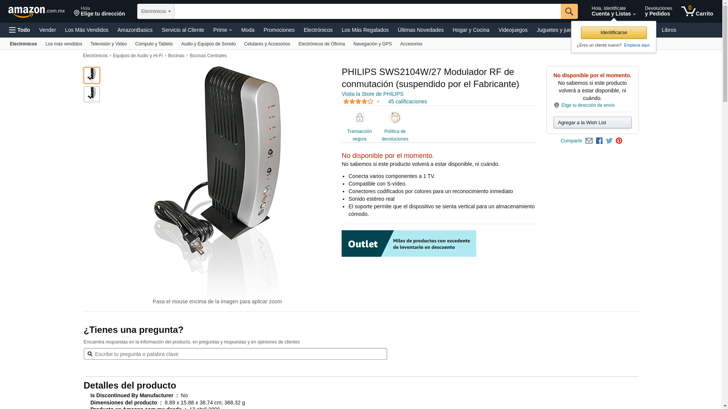Click the search magnifier button

[569, 11]
